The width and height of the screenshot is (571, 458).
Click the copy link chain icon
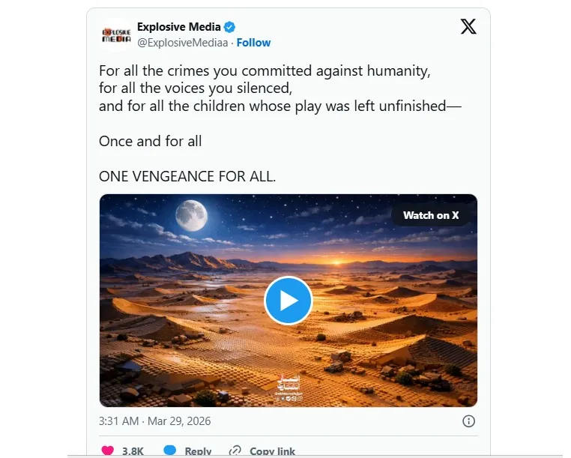pyautogui.click(x=235, y=451)
